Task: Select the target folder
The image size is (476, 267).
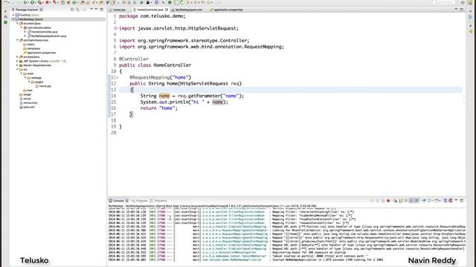Action: (x=28, y=94)
